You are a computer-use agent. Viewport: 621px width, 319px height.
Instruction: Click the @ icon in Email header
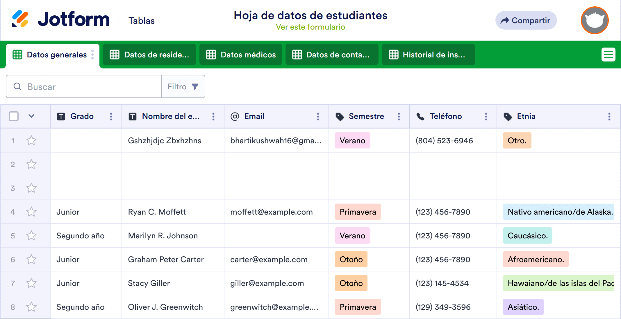point(235,116)
